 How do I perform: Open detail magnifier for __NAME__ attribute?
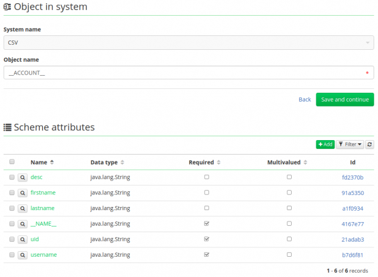click(23, 224)
